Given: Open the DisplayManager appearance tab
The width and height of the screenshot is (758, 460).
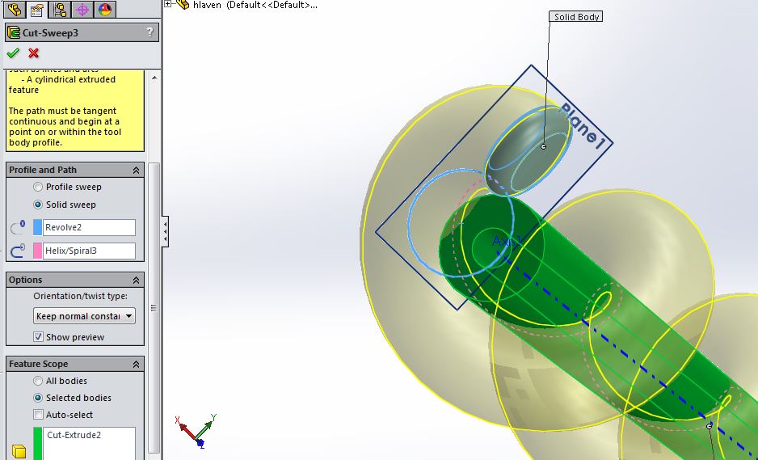Looking at the screenshot, I should pos(104,10).
